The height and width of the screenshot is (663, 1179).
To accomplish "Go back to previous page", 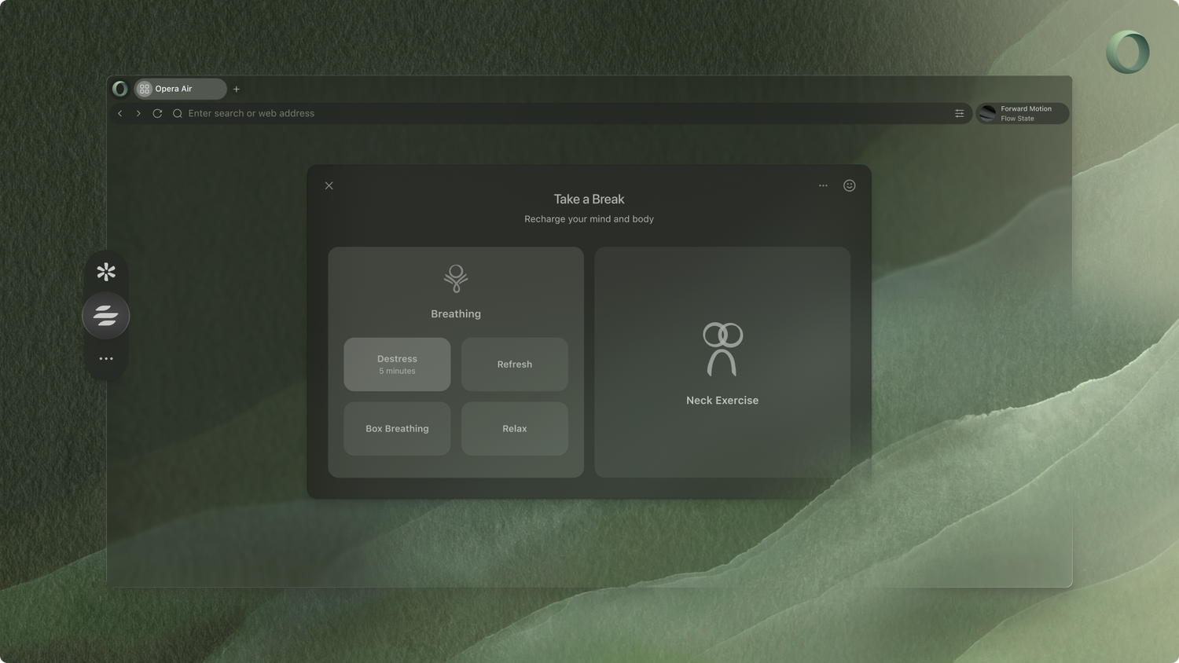I will pyautogui.click(x=120, y=113).
